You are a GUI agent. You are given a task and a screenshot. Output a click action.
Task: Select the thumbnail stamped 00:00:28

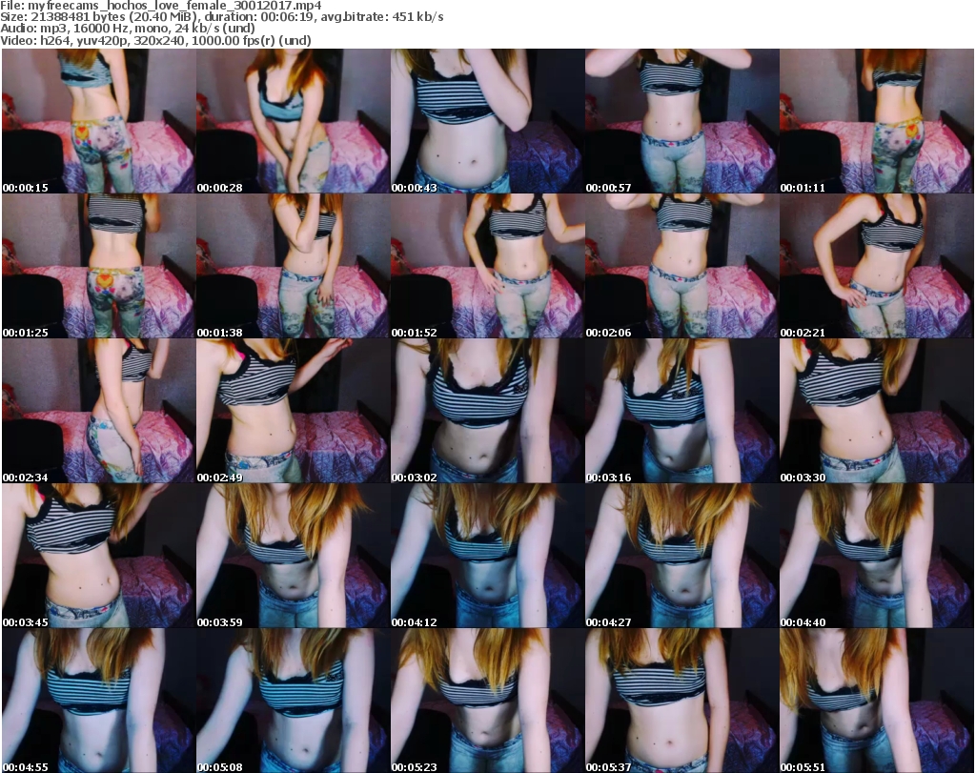coord(294,121)
